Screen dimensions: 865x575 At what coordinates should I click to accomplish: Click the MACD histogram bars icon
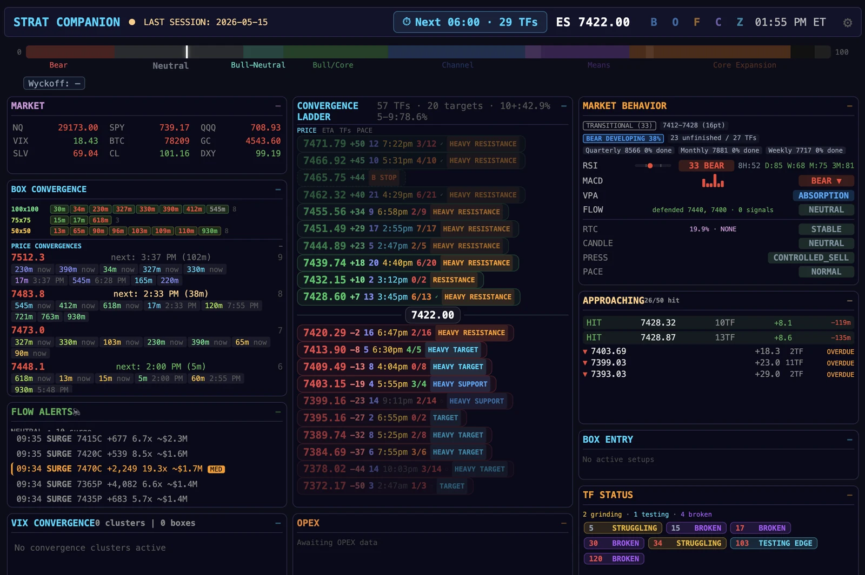(x=713, y=181)
